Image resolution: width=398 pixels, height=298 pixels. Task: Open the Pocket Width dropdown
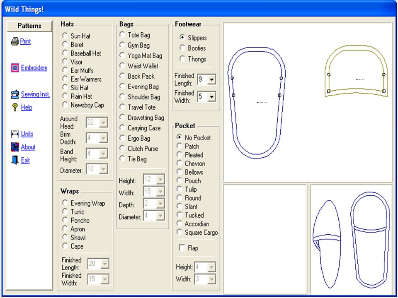click(x=211, y=279)
